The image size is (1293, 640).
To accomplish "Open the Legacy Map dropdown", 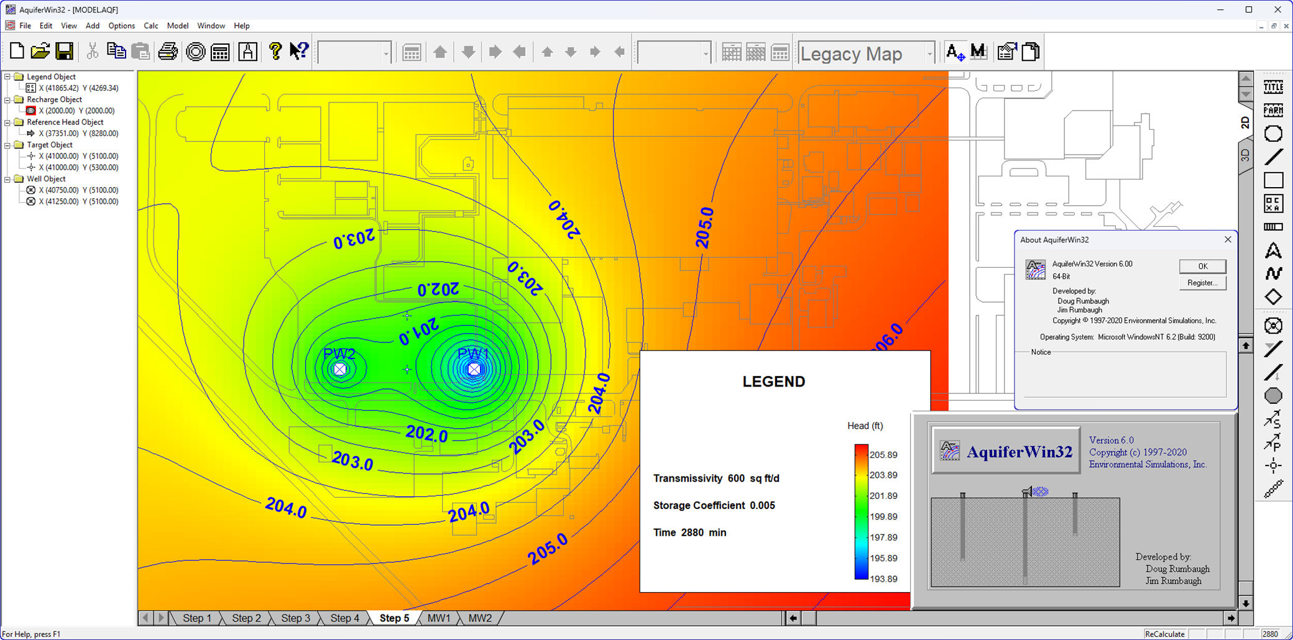I will [x=930, y=54].
